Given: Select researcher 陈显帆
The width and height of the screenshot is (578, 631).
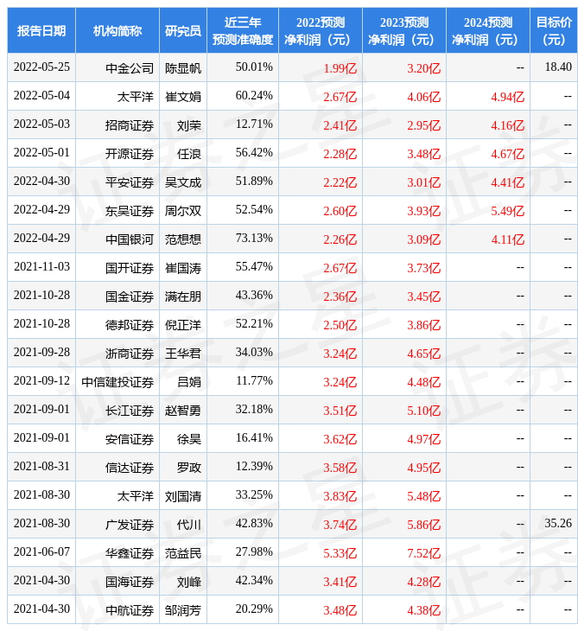Looking at the screenshot, I should coord(183,68).
